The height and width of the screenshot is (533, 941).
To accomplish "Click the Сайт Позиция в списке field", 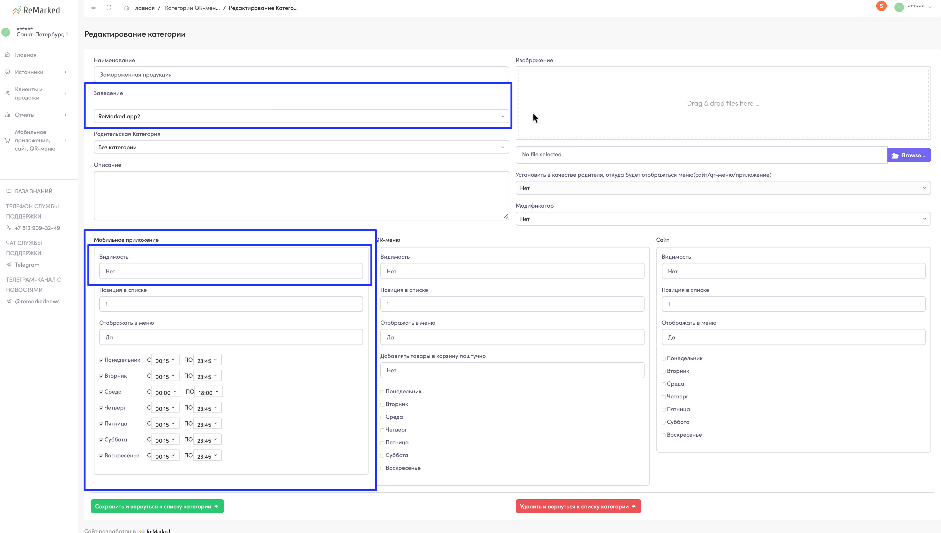I will 793,304.
